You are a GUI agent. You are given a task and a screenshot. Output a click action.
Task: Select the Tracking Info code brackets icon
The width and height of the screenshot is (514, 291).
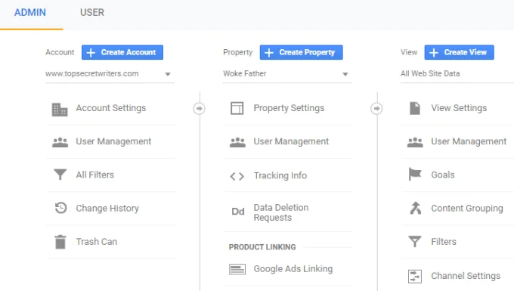pyautogui.click(x=237, y=176)
